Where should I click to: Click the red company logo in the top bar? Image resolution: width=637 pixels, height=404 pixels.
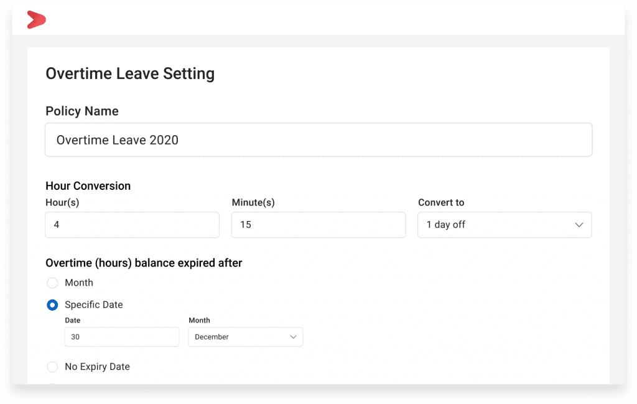(x=35, y=19)
